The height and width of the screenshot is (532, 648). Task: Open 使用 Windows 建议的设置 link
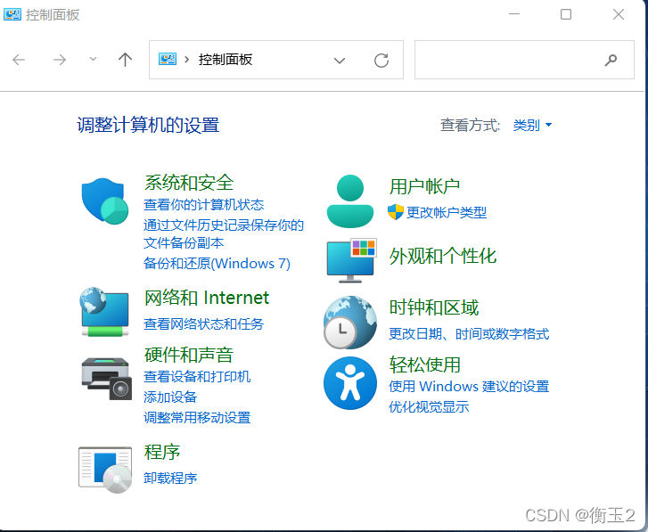click(x=469, y=387)
